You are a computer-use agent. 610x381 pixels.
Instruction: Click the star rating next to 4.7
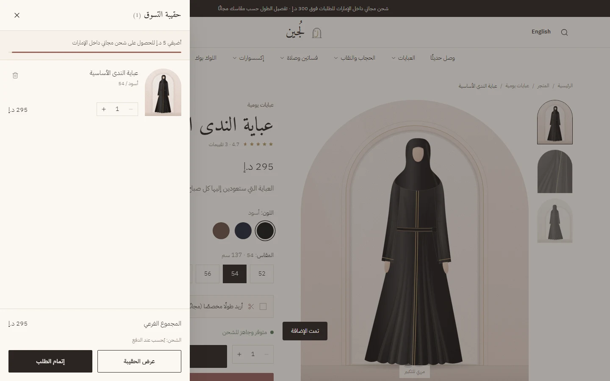pos(258,144)
